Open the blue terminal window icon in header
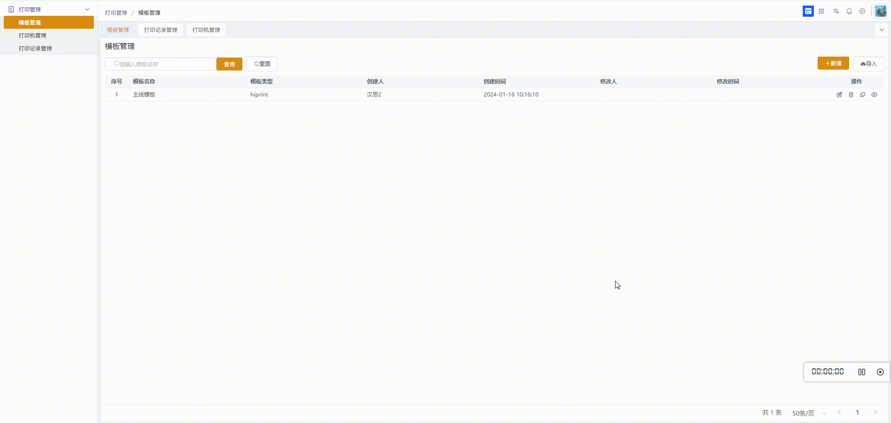 [x=808, y=11]
